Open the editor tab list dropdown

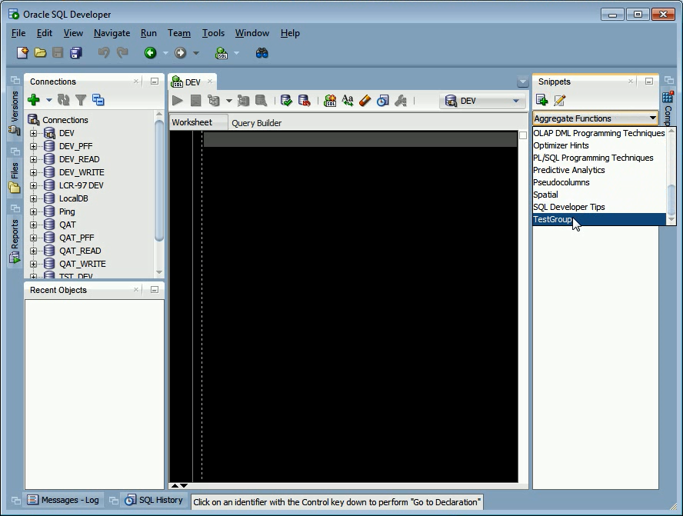[522, 82]
